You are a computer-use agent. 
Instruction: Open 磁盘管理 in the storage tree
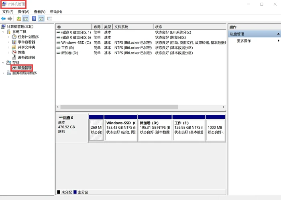(24, 68)
